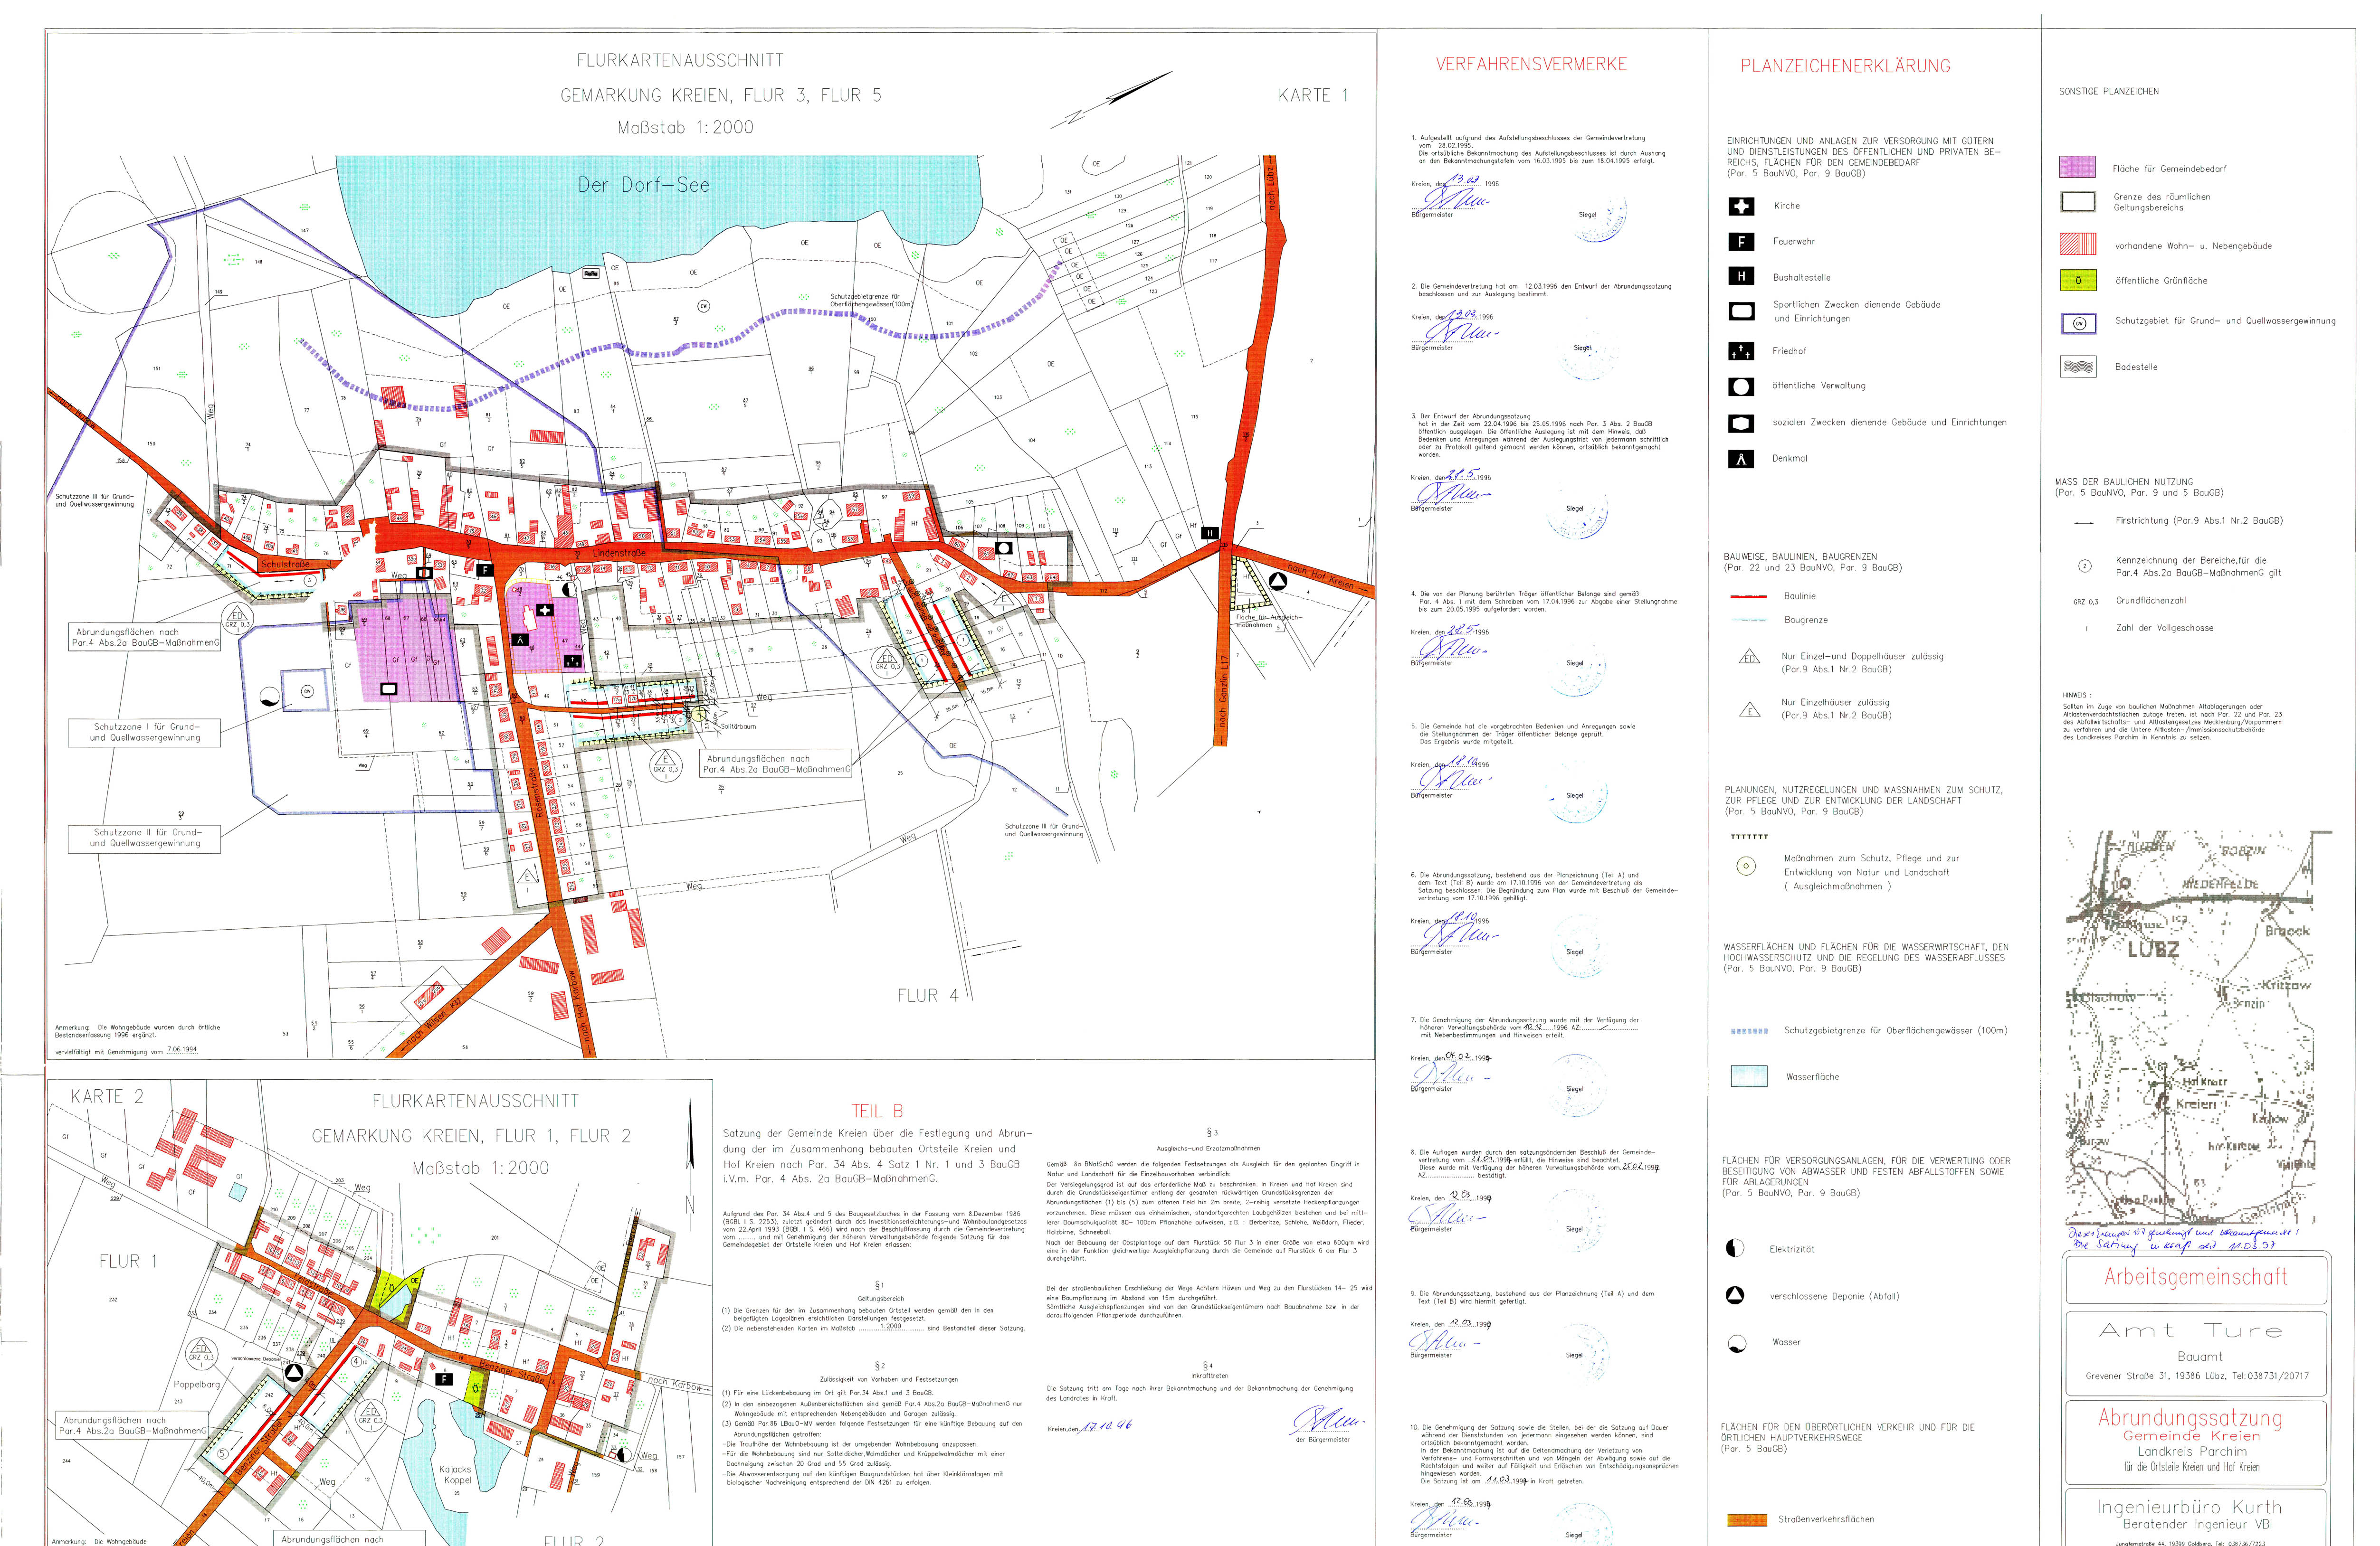The image size is (2380, 1546).
Task: Click the 'GEMARKUNG KREIEN, FLUR 3, FLUR 5' title
Action: coord(720,96)
